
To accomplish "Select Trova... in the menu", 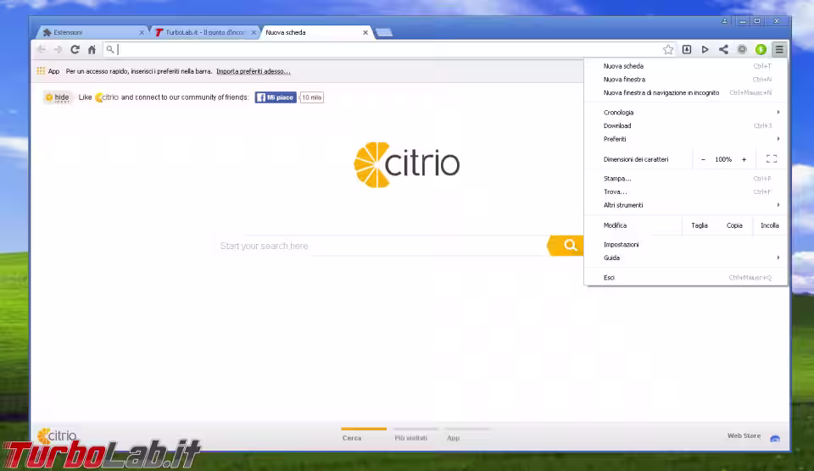I will click(686, 192).
